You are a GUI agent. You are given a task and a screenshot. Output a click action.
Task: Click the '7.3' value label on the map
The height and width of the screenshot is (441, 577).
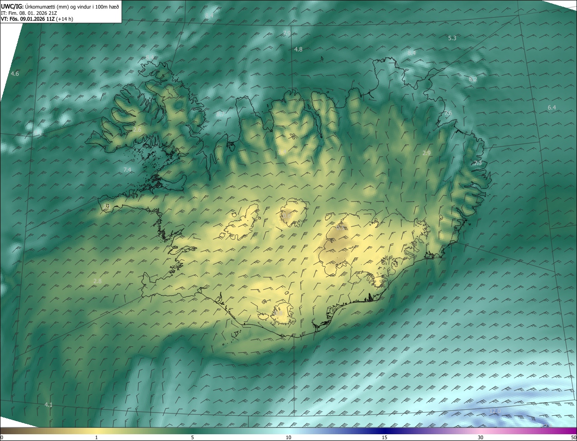(478, 163)
